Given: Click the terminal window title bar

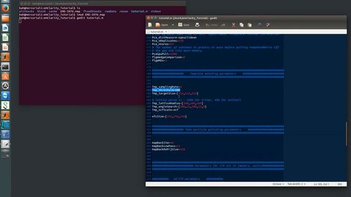Looking at the screenshot, I should click(103, 4).
